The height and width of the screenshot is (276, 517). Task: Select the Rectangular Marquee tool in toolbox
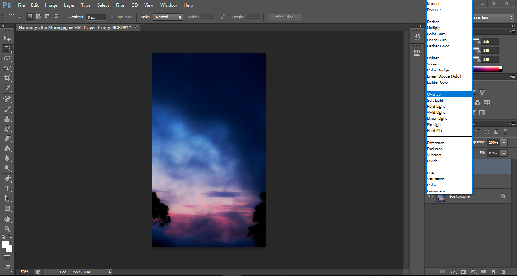point(7,49)
